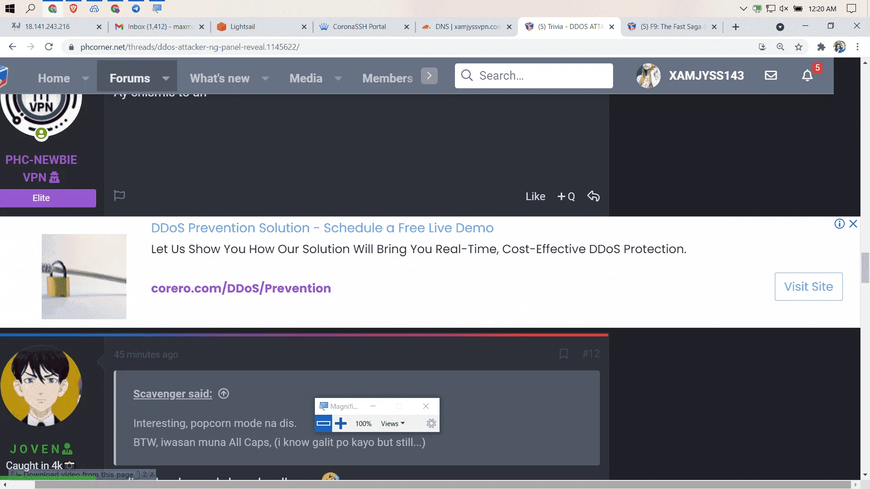Install app via address bar icon
Screen dimensions: 870x489
coord(762,47)
